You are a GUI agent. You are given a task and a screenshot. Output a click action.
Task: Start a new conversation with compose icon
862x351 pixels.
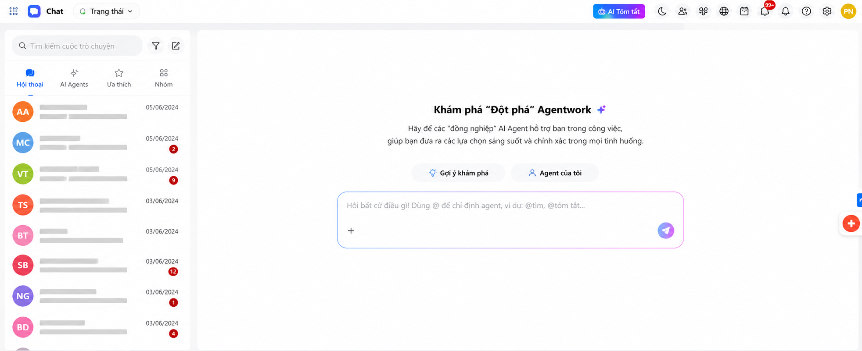[x=176, y=46]
